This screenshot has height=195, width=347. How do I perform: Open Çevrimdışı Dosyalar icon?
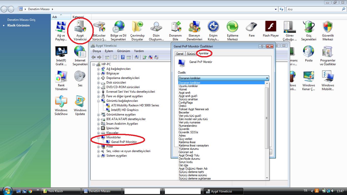(137, 31)
